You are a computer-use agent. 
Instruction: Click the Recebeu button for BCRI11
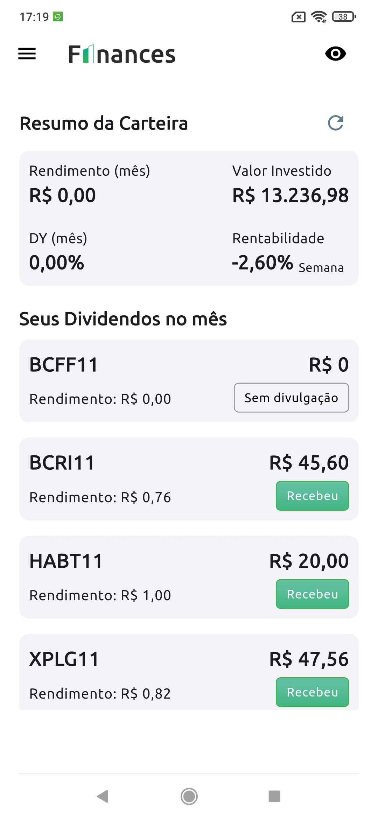pos(312,496)
